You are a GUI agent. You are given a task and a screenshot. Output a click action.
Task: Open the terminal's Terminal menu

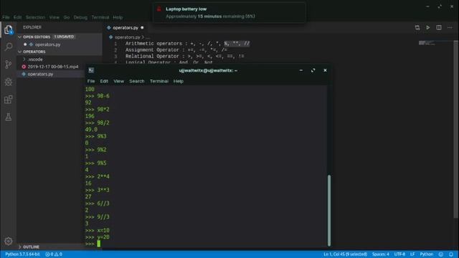click(x=159, y=81)
